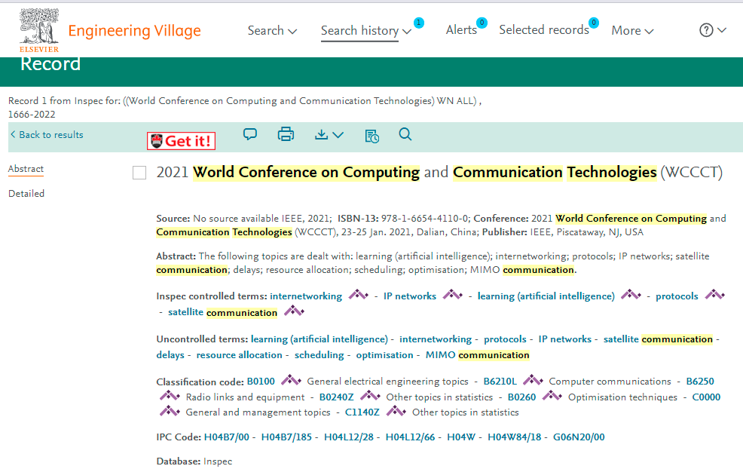Viewport: 743px width, 469px height.
Task: Click the magnifier search icon in toolbar
Action: [x=405, y=134]
